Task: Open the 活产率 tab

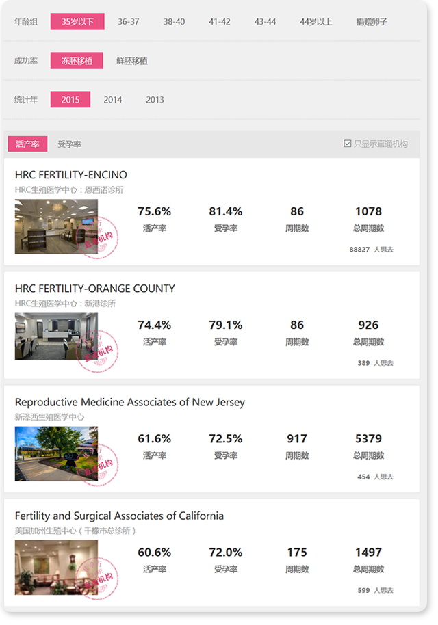Action: point(27,144)
